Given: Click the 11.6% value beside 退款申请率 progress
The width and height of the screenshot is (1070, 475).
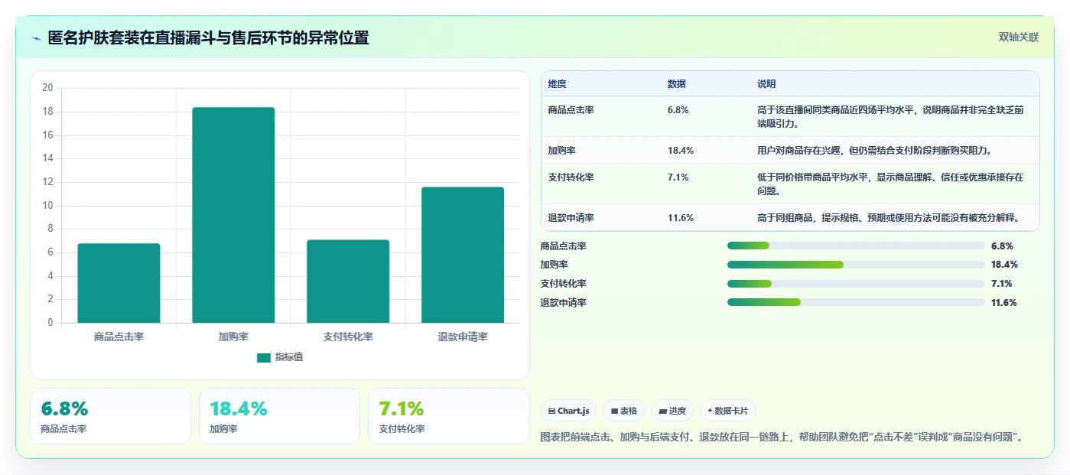Looking at the screenshot, I should [x=1004, y=303].
